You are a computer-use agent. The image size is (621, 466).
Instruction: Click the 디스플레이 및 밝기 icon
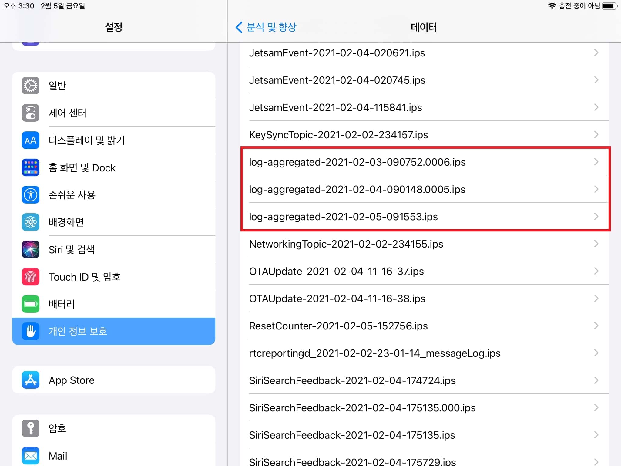pos(30,140)
